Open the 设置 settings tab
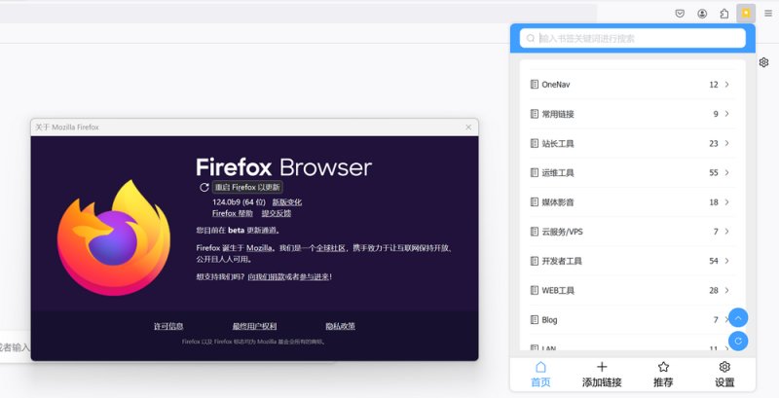Image resolution: width=779 pixels, height=398 pixels. click(724, 375)
